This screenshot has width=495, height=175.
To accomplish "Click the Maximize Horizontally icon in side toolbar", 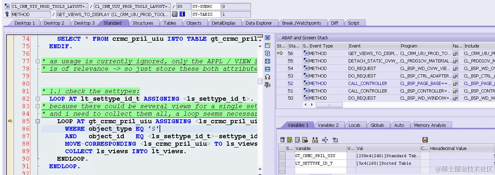I will point(267,69).
